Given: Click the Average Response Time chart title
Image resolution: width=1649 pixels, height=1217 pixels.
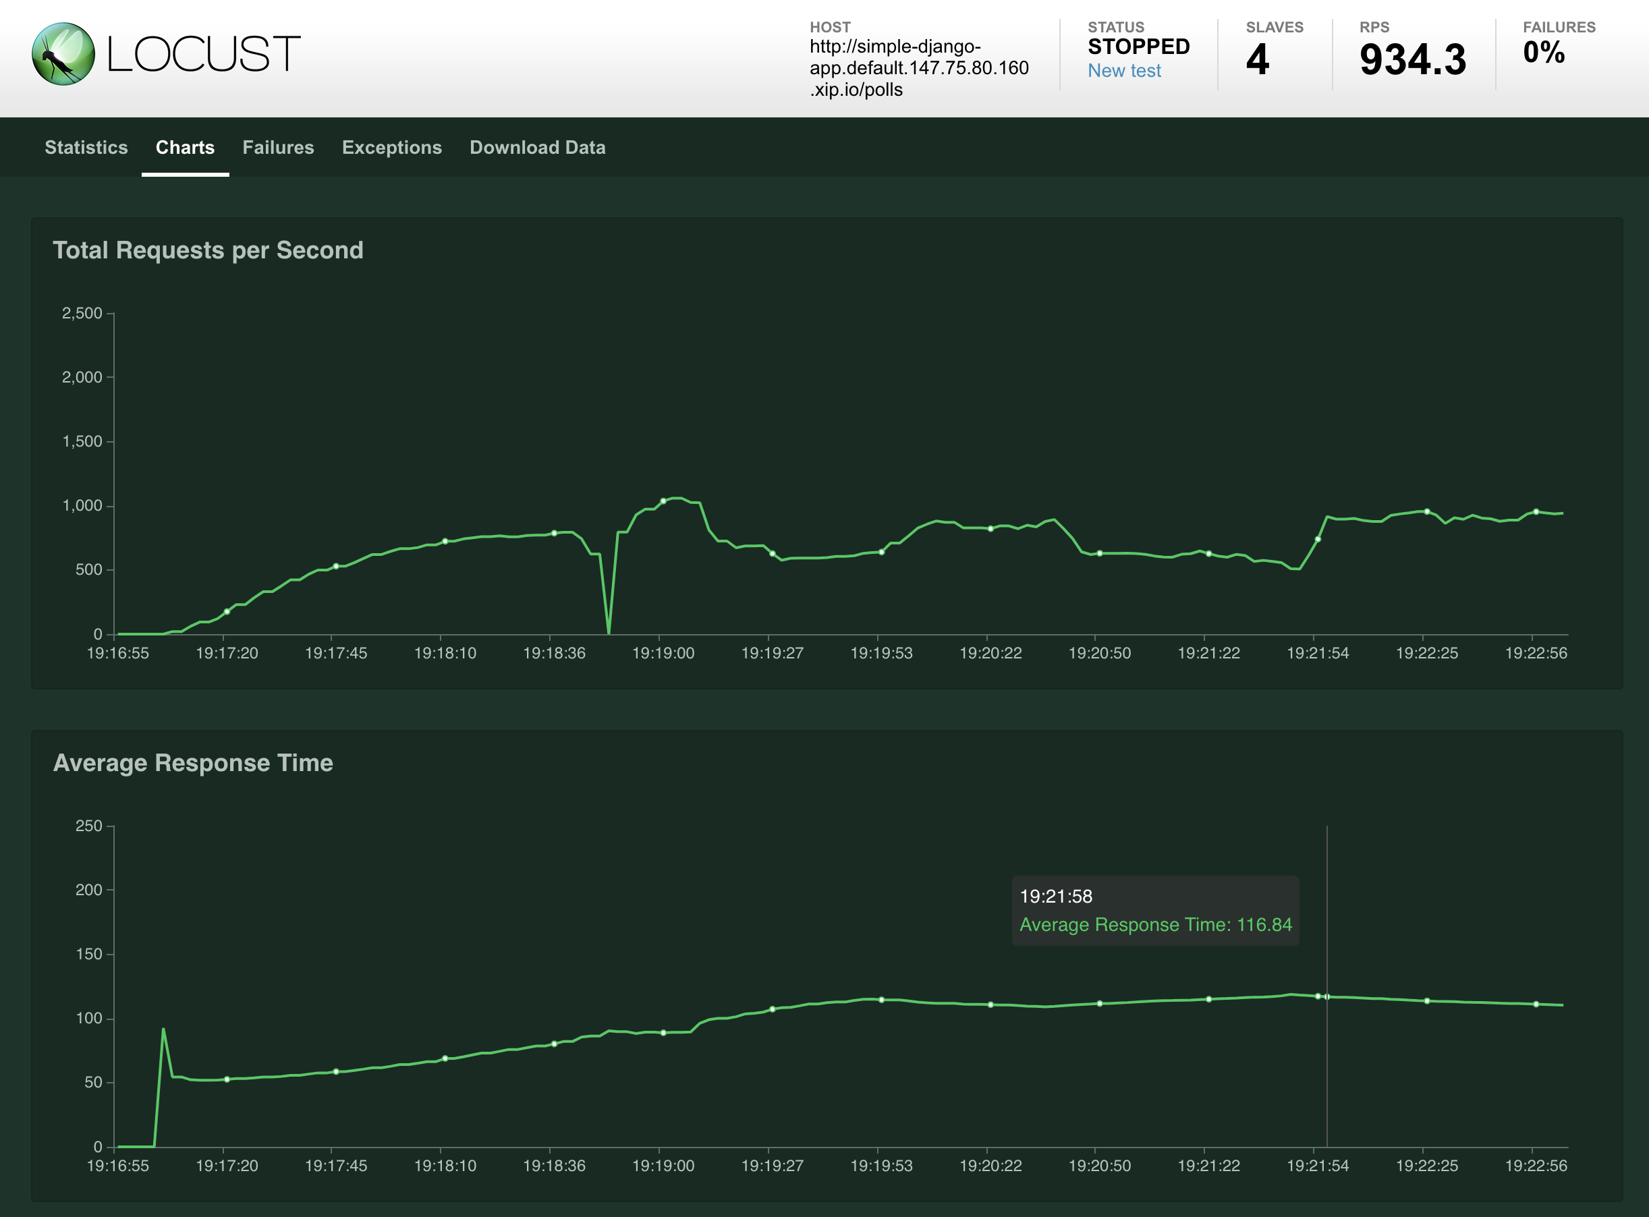Looking at the screenshot, I should 193,763.
